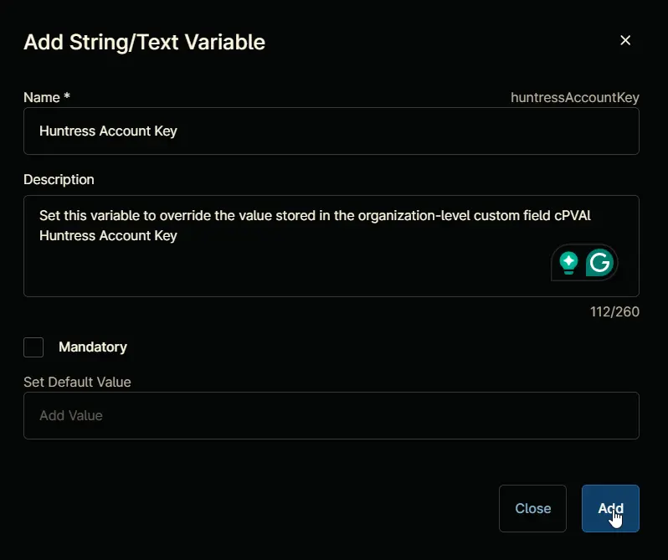668x560 pixels.
Task: Click the 112/260 character counter
Action: 614,311
